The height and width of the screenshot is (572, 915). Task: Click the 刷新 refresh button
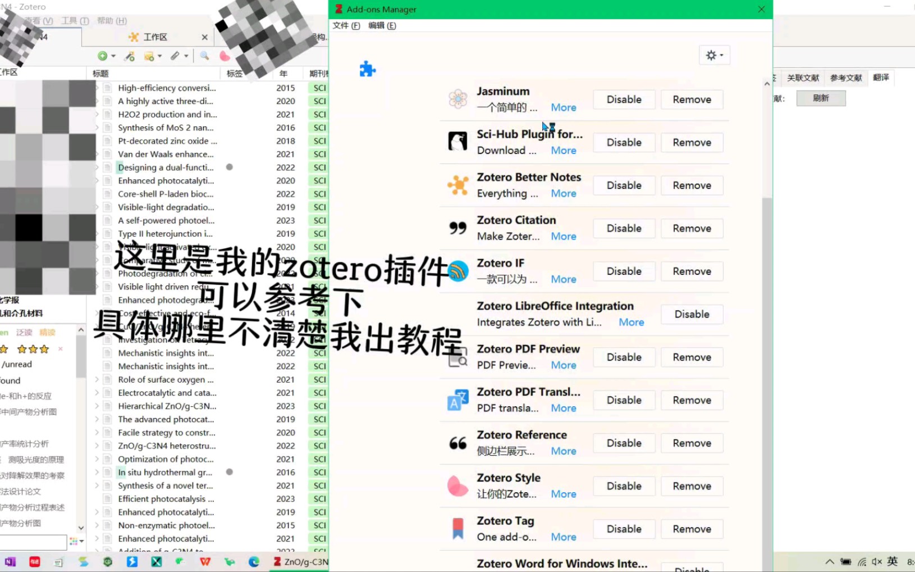pyautogui.click(x=821, y=98)
